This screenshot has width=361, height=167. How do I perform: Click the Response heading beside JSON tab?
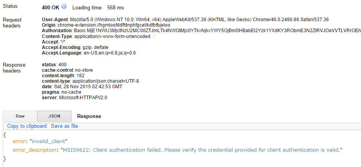coord(89,116)
